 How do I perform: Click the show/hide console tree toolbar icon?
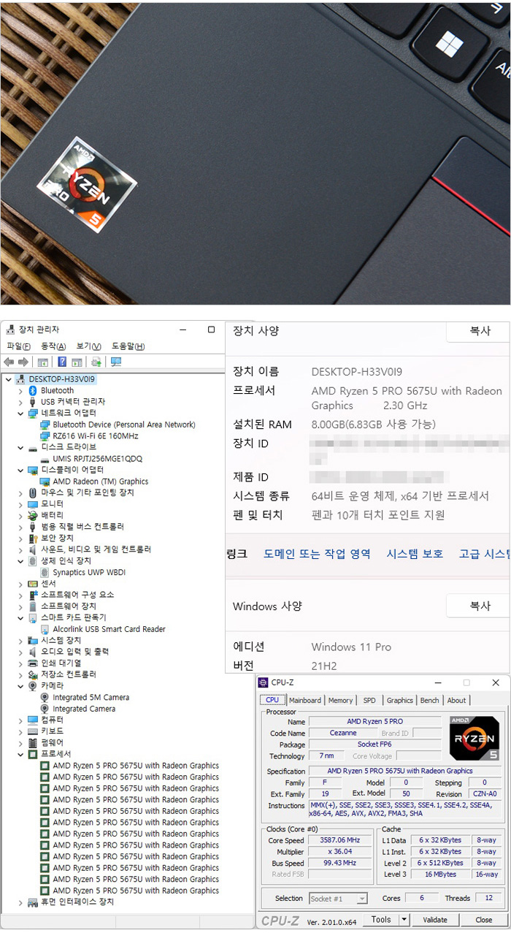click(42, 362)
